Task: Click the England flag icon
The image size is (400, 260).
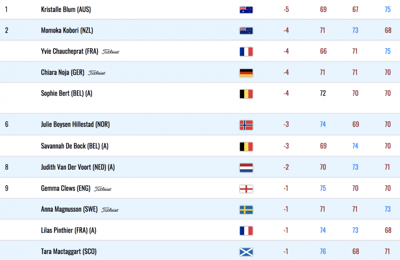Action: coord(246,189)
